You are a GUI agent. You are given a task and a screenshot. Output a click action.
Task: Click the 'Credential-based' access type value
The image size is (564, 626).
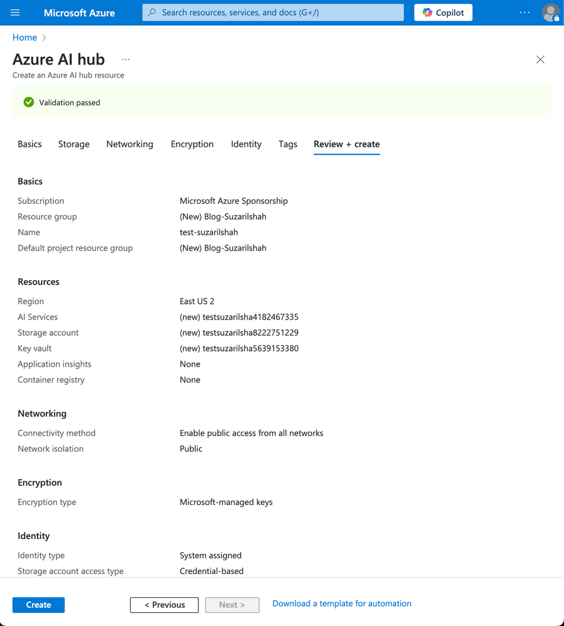[x=212, y=571]
